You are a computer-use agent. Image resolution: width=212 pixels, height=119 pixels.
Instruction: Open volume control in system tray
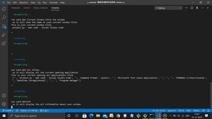pos(179,116)
